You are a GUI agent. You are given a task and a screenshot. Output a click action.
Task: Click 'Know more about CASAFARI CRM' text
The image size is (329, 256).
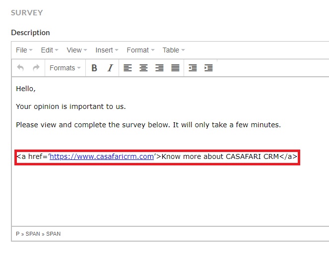(220, 156)
